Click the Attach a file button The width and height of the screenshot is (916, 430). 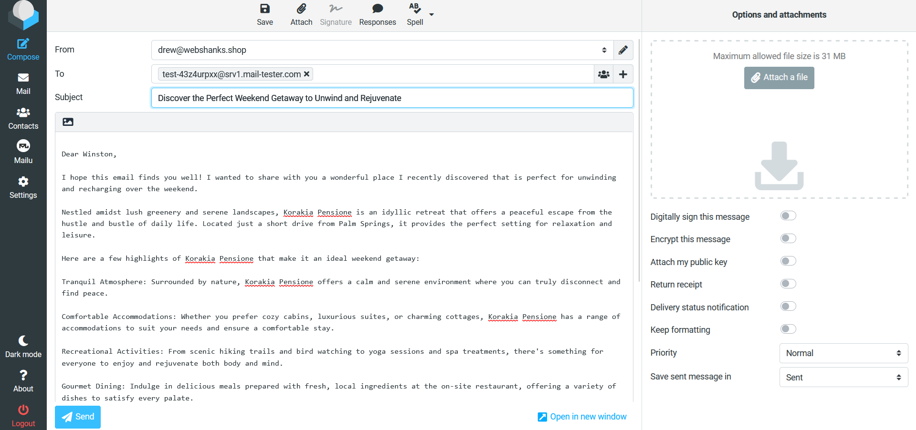(x=779, y=78)
